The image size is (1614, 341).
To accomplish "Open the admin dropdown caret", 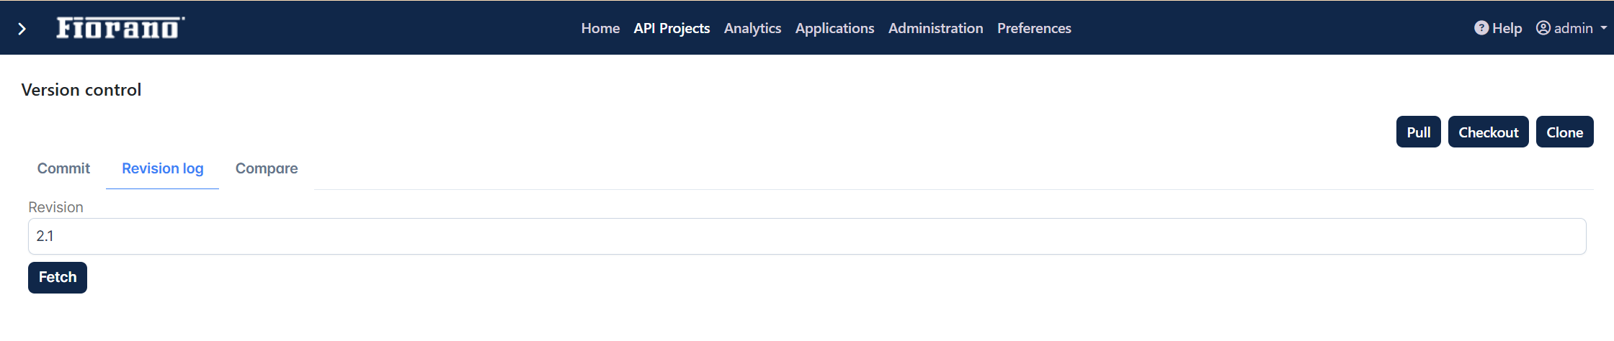I will [1604, 28].
